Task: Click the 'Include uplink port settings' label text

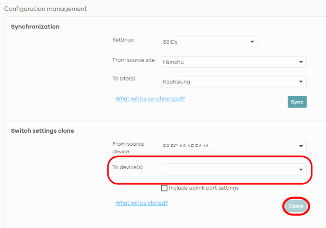Action: pyautogui.click(x=204, y=188)
